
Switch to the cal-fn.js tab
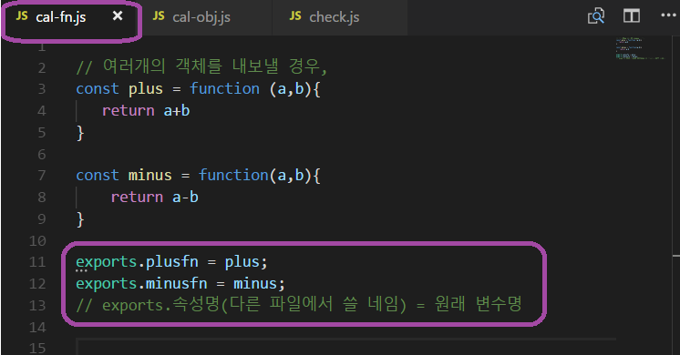coord(71,17)
